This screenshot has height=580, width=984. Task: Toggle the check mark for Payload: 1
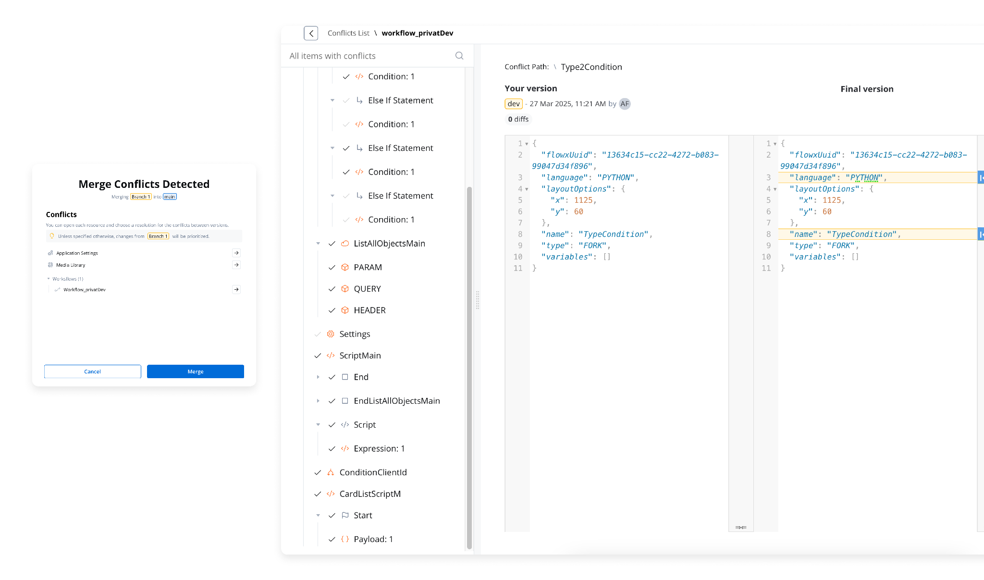point(332,539)
